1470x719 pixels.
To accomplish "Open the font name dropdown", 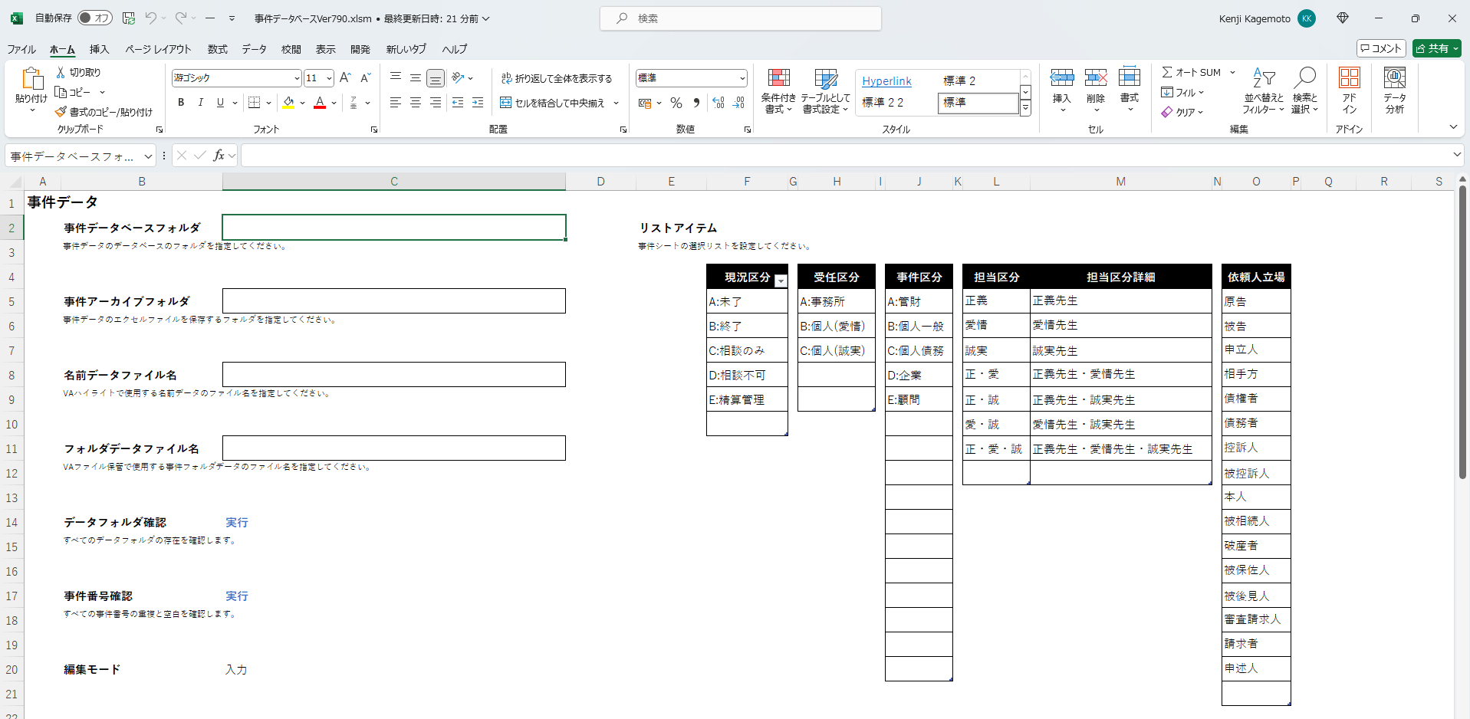I will click(x=297, y=78).
